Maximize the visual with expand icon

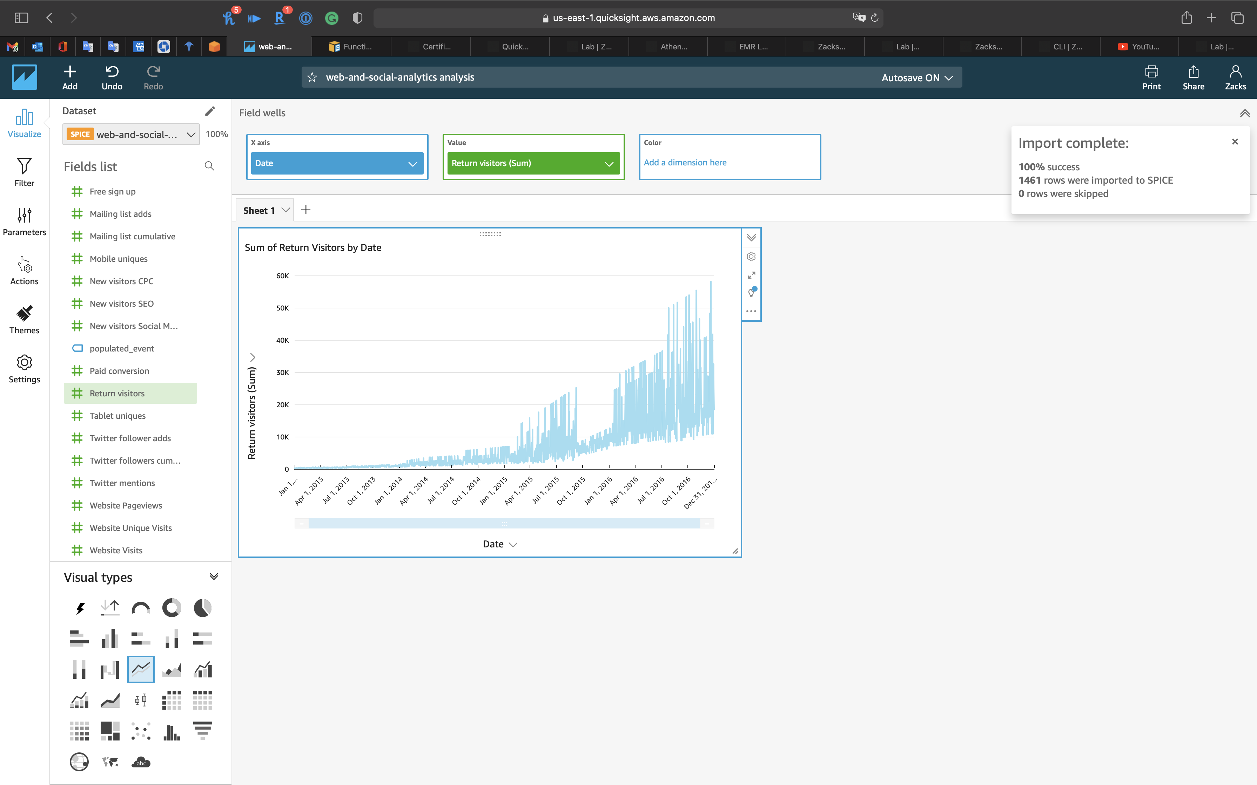pos(751,275)
